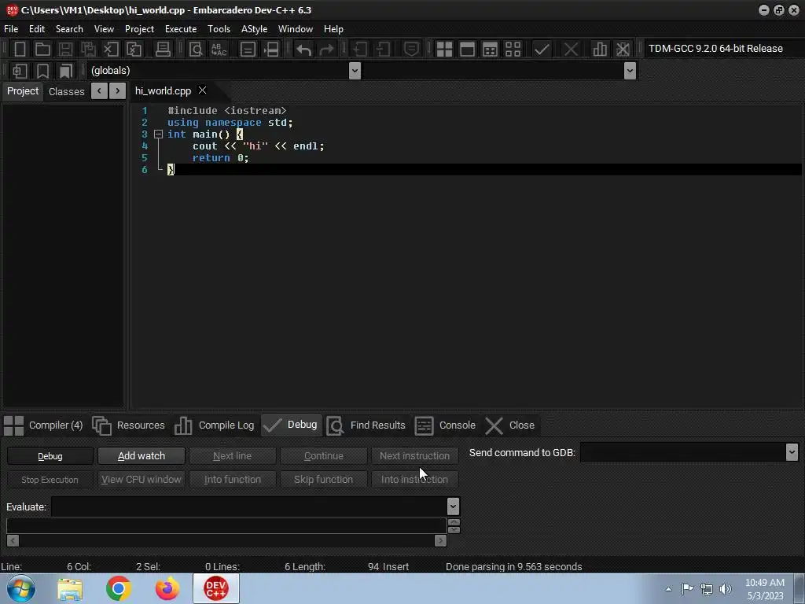Open the Project menu
The height and width of the screenshot is (604, 805).
[139, 29]
